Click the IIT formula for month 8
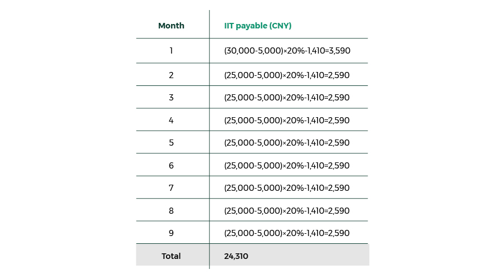Viewport: 503px width, 279px height. 287,210
